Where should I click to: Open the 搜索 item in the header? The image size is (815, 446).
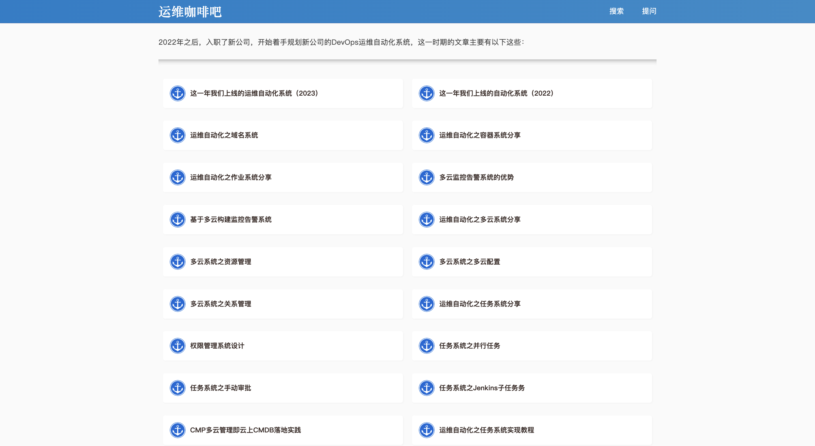pos(616,11)
